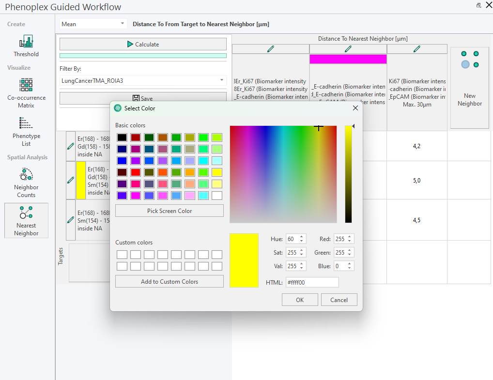
Task: Expand the Mean statistic dropdown
Action: (122, 24)
